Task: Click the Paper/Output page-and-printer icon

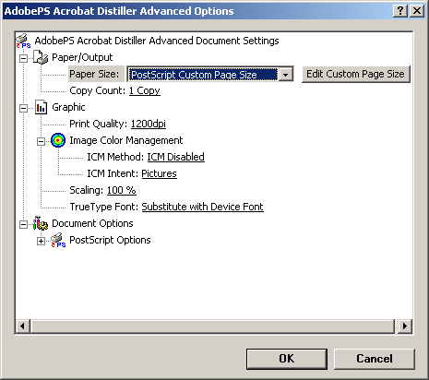Action: point(41,57)
